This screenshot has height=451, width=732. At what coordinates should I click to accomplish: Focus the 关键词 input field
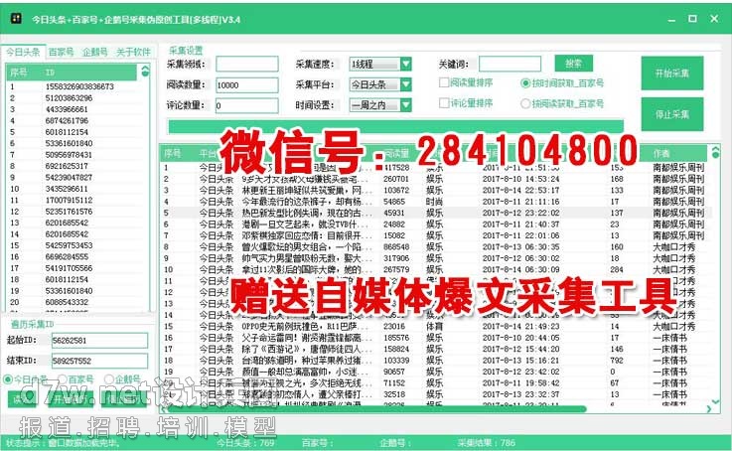pyautogui.click(x=510, y=64)
